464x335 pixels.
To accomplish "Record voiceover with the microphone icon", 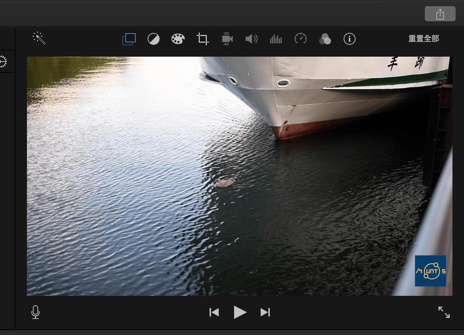I will coord(35,312).
